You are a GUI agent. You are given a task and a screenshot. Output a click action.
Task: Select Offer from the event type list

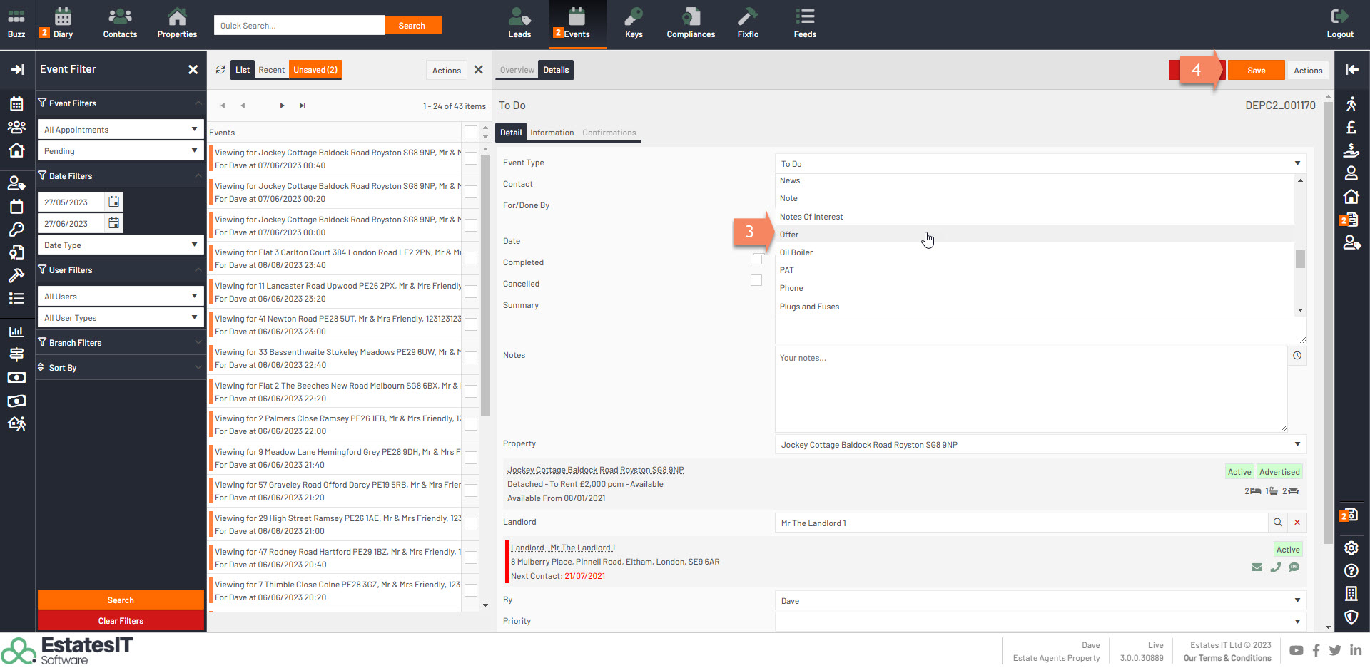pos(789,235)
